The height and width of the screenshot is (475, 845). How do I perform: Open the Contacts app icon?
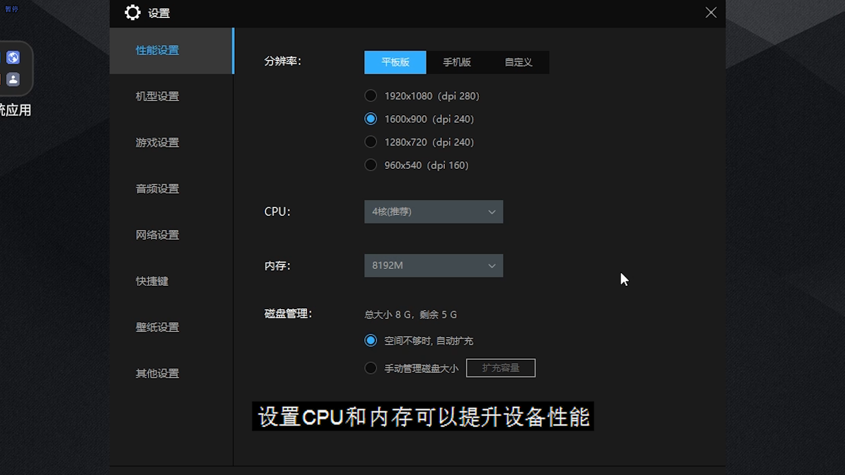click(x=13, y=80)
